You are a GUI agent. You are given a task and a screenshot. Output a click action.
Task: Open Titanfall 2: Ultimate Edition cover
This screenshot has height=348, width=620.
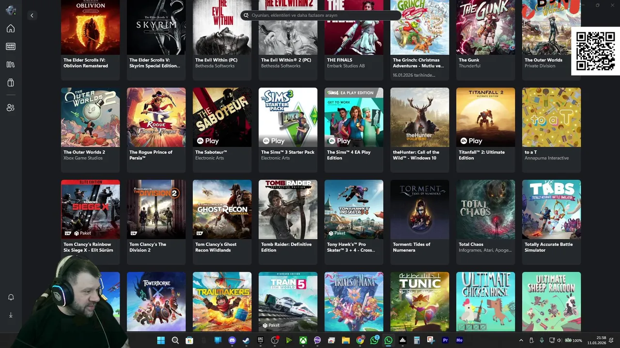(485, 117)
